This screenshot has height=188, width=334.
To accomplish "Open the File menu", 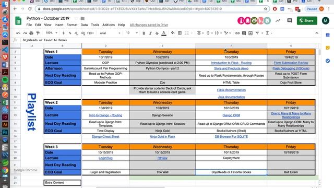I will coord(29,25).
